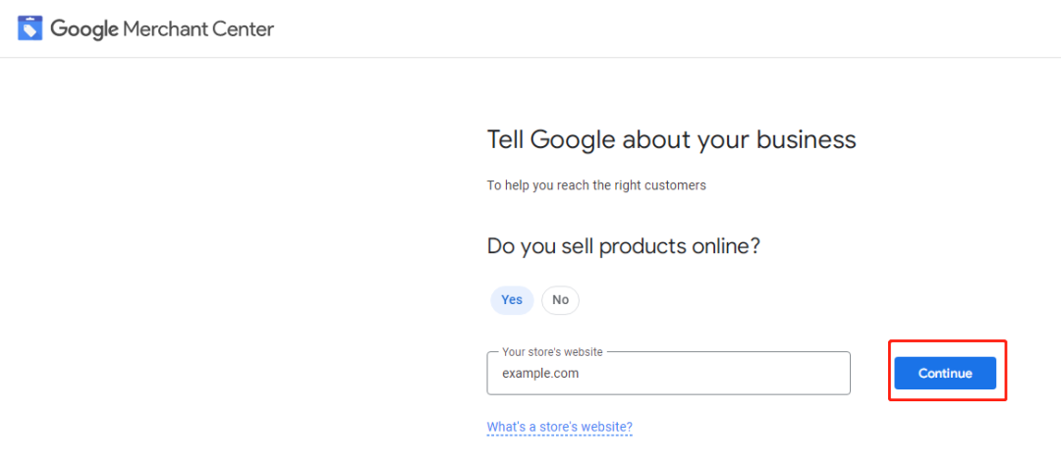Click the Google wordmark in the header
Viewport: 1061px width, 463px height.
coord(84,29)
